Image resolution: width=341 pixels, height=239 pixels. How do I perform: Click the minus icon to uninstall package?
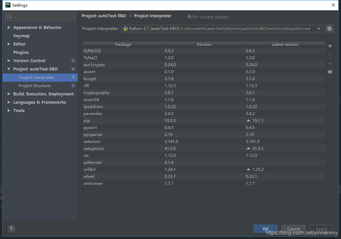(330, 55)
